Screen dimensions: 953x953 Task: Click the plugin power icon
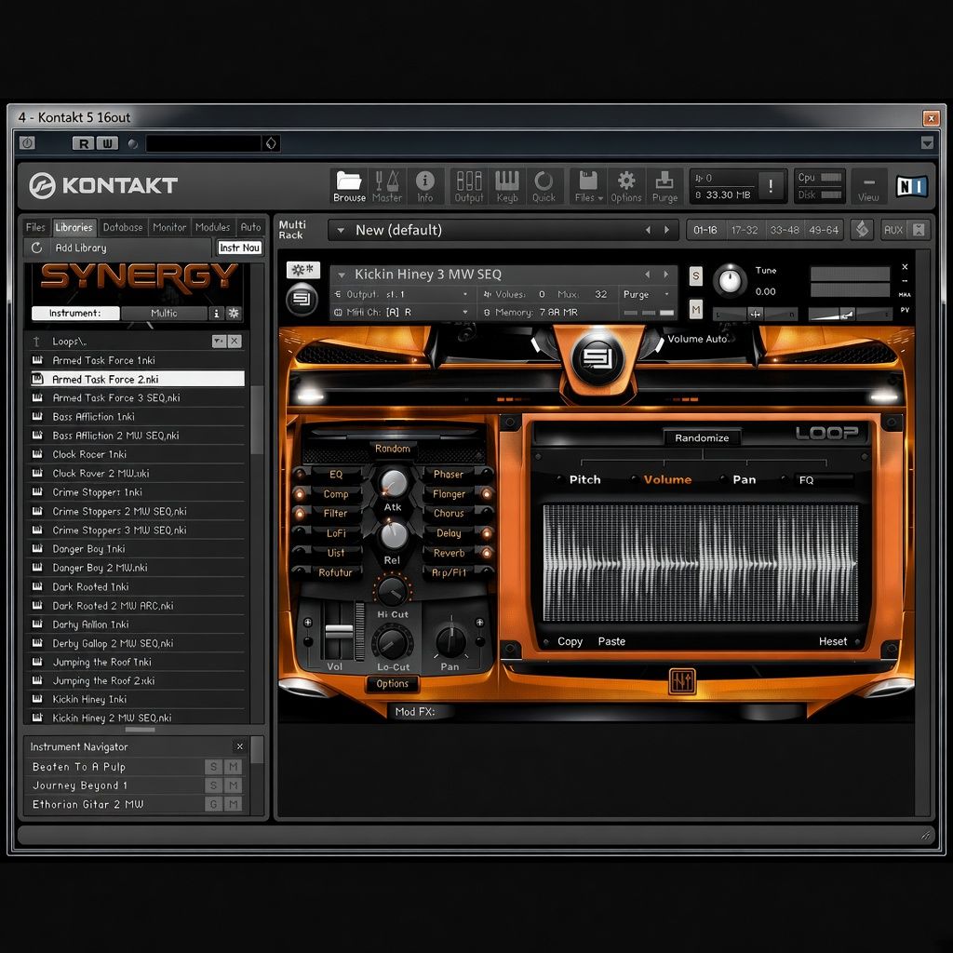pyautogui.click(x=27, y=142)
